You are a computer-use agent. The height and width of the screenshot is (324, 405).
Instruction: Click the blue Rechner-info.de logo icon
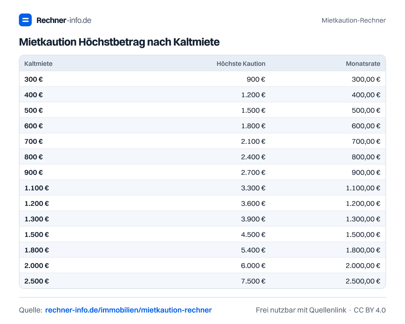pyautogui.click(x=25, y=20)
